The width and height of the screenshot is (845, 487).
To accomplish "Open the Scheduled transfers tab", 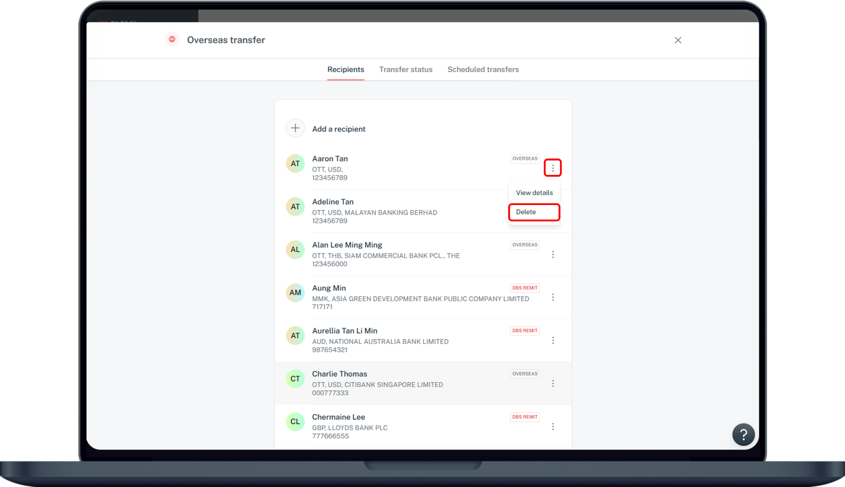I will [x=483, y=69].
